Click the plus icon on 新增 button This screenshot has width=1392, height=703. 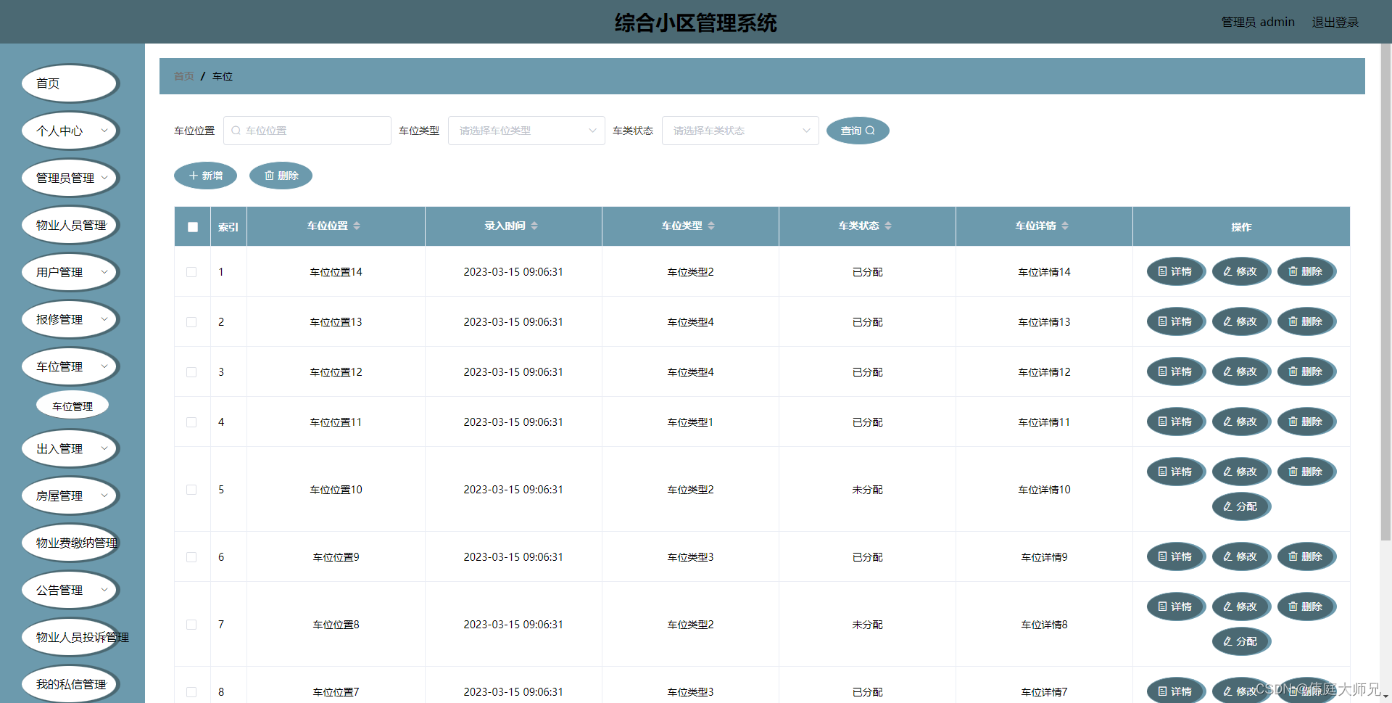[193, 175]
